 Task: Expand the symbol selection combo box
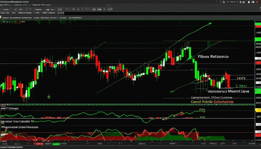[x=38, y=9]
